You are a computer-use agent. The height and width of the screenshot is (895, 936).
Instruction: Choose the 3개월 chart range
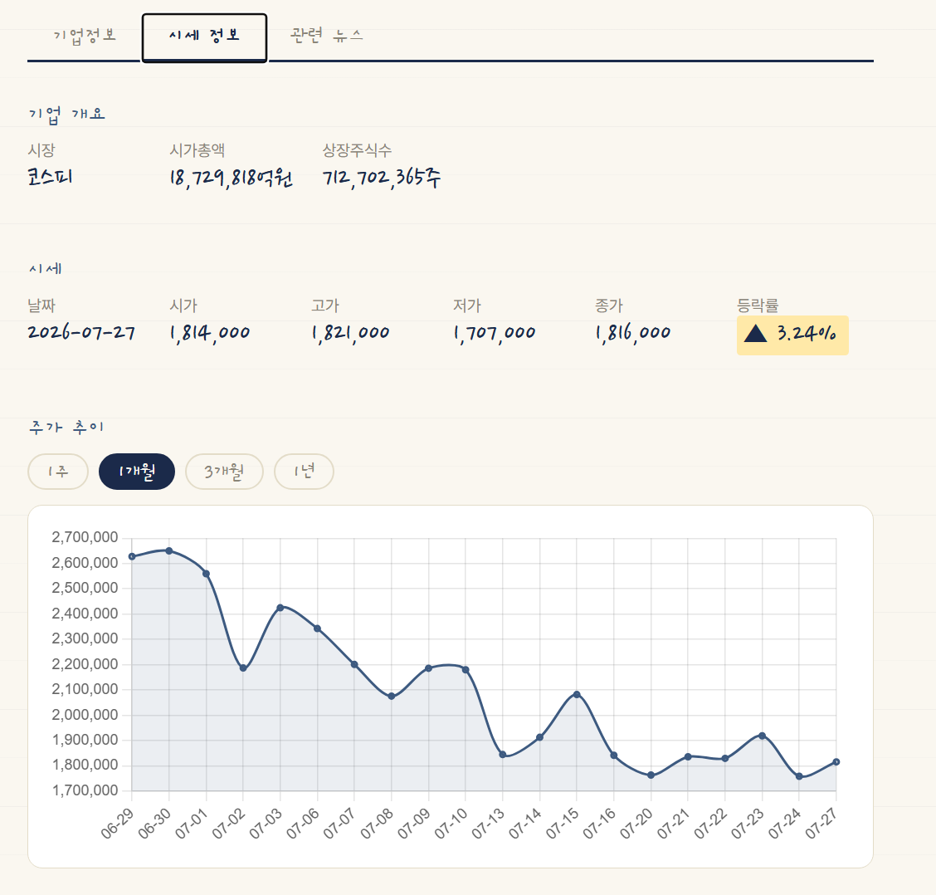point(224,472)
